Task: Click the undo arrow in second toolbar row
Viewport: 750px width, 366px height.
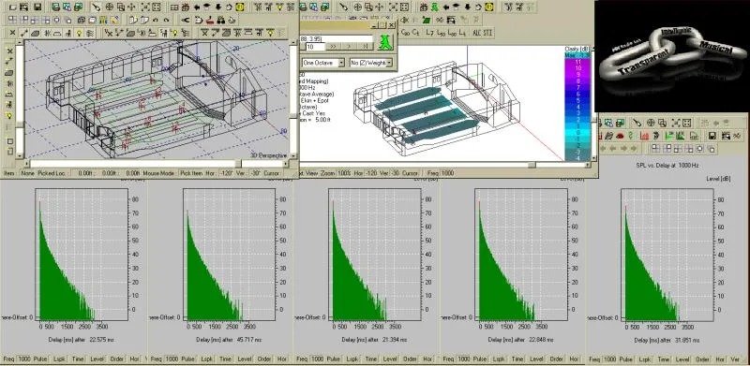Action: 155,20
